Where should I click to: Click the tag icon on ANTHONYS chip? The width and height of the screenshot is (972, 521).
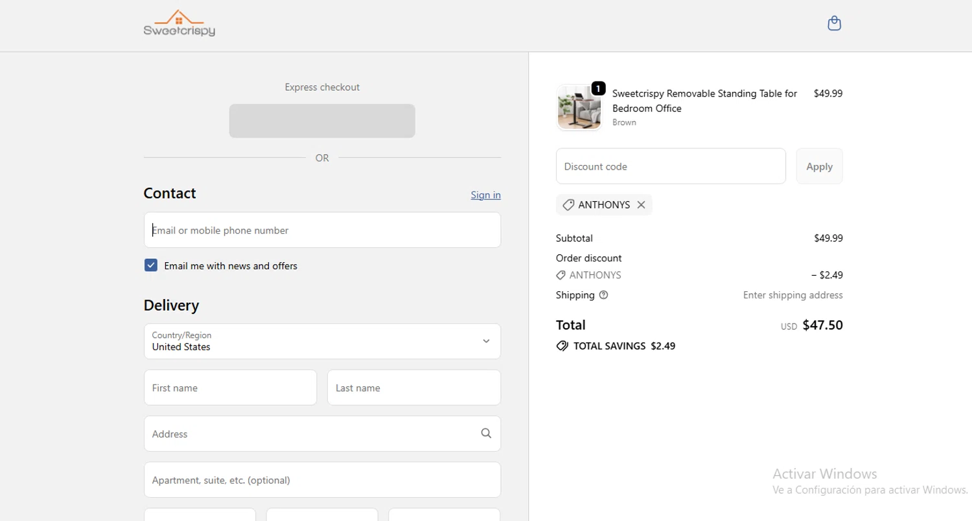(x=568, y=205)
